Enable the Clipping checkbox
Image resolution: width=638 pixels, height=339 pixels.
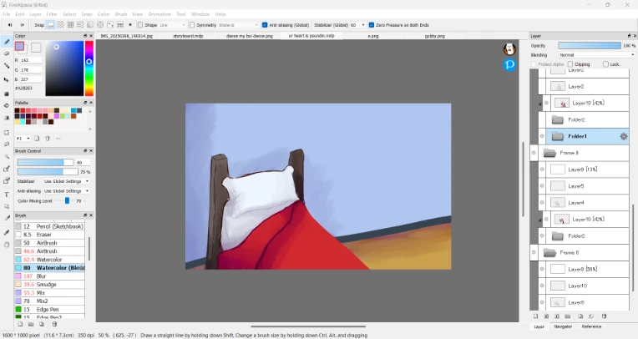pyautogui.click(x=570, y=64)
